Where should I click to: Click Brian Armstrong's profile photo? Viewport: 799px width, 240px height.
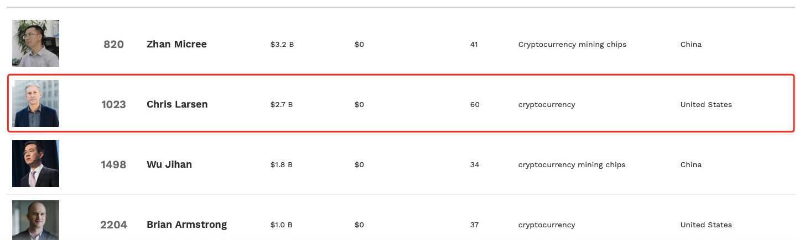pyautogui.click(x=35, y=220)
